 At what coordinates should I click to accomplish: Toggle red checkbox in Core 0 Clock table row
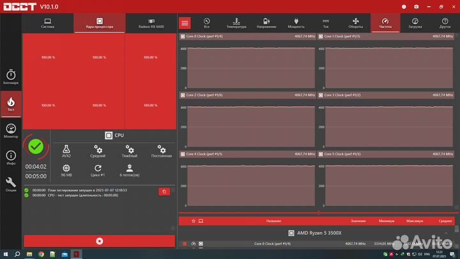pyautogui.click(x=185, y=244)
